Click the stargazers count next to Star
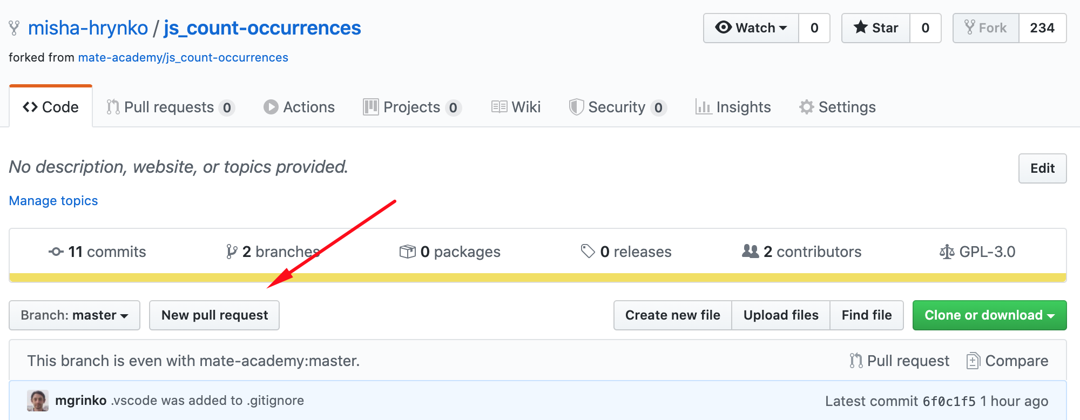 926,28
